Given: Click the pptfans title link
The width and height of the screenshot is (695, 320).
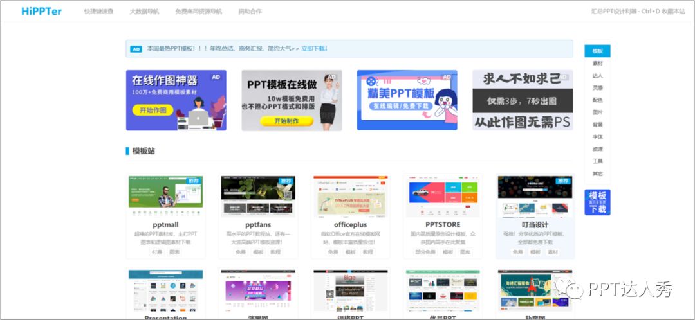Looking at the screenshot, I should point(258,224).
